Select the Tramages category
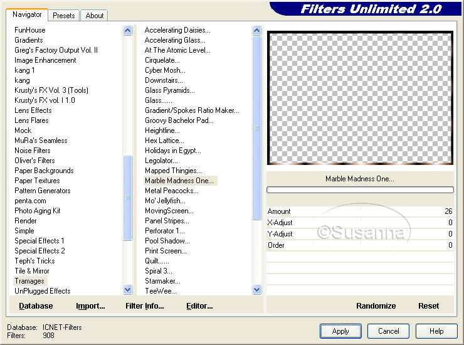The width and height of the screenshot is (464, 345). (x=29, y=281)
